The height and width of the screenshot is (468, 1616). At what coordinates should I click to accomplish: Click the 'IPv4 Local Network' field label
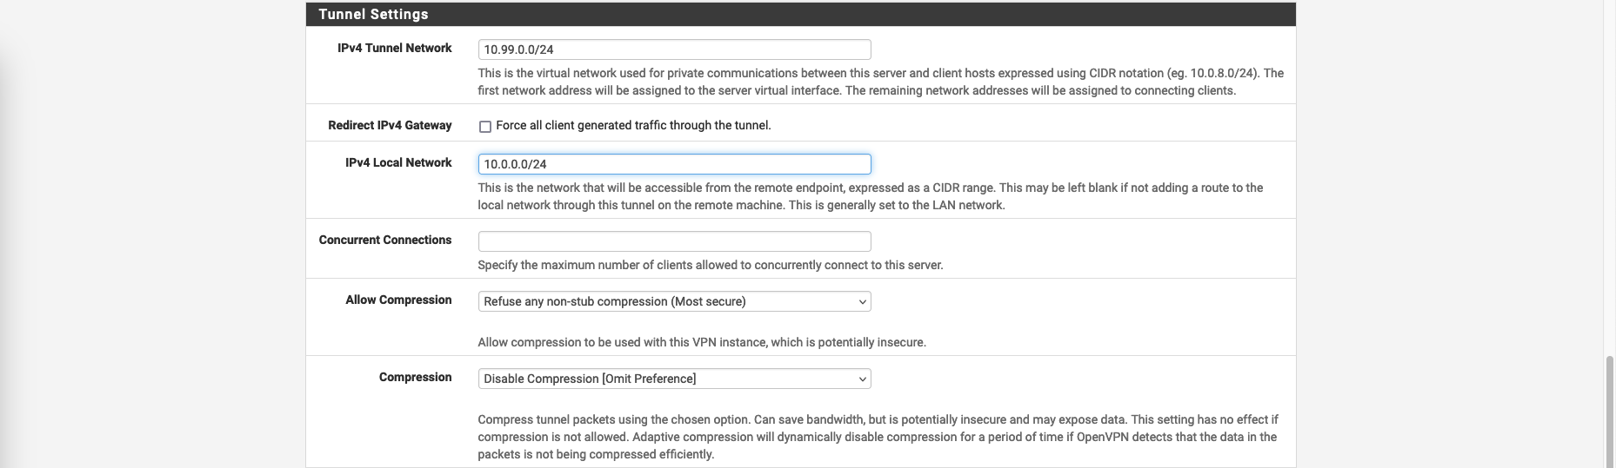(x=398, y=163)
